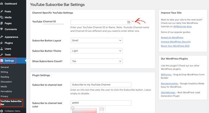Expand Subscribe Button Theme dropdown
Image resolution: width=209 pixels, height=113 pixels.
(x=97, y=51)
